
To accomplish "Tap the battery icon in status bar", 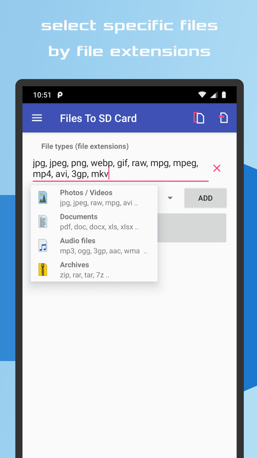I will tap(224, 95).
